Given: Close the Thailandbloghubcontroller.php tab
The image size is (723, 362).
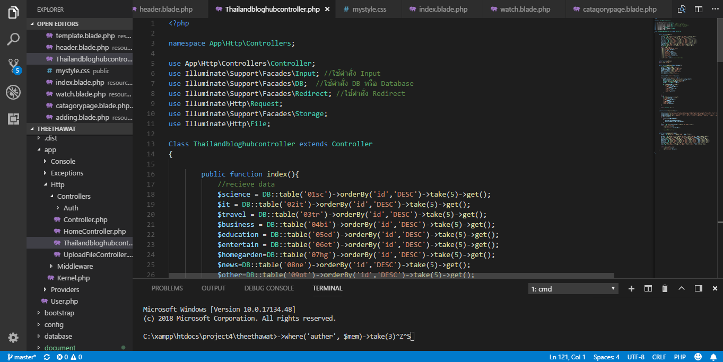Looking at the screenshot, I should pyautogui.click(x=327, y=10).
